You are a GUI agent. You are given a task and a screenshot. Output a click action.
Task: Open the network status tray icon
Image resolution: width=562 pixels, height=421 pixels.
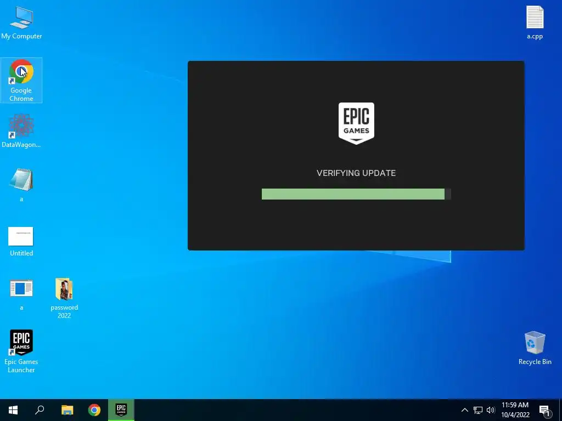coord(478,410)
